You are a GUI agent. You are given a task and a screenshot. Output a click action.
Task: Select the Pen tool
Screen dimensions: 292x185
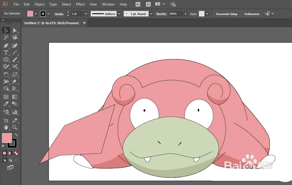tap(6, 46)
